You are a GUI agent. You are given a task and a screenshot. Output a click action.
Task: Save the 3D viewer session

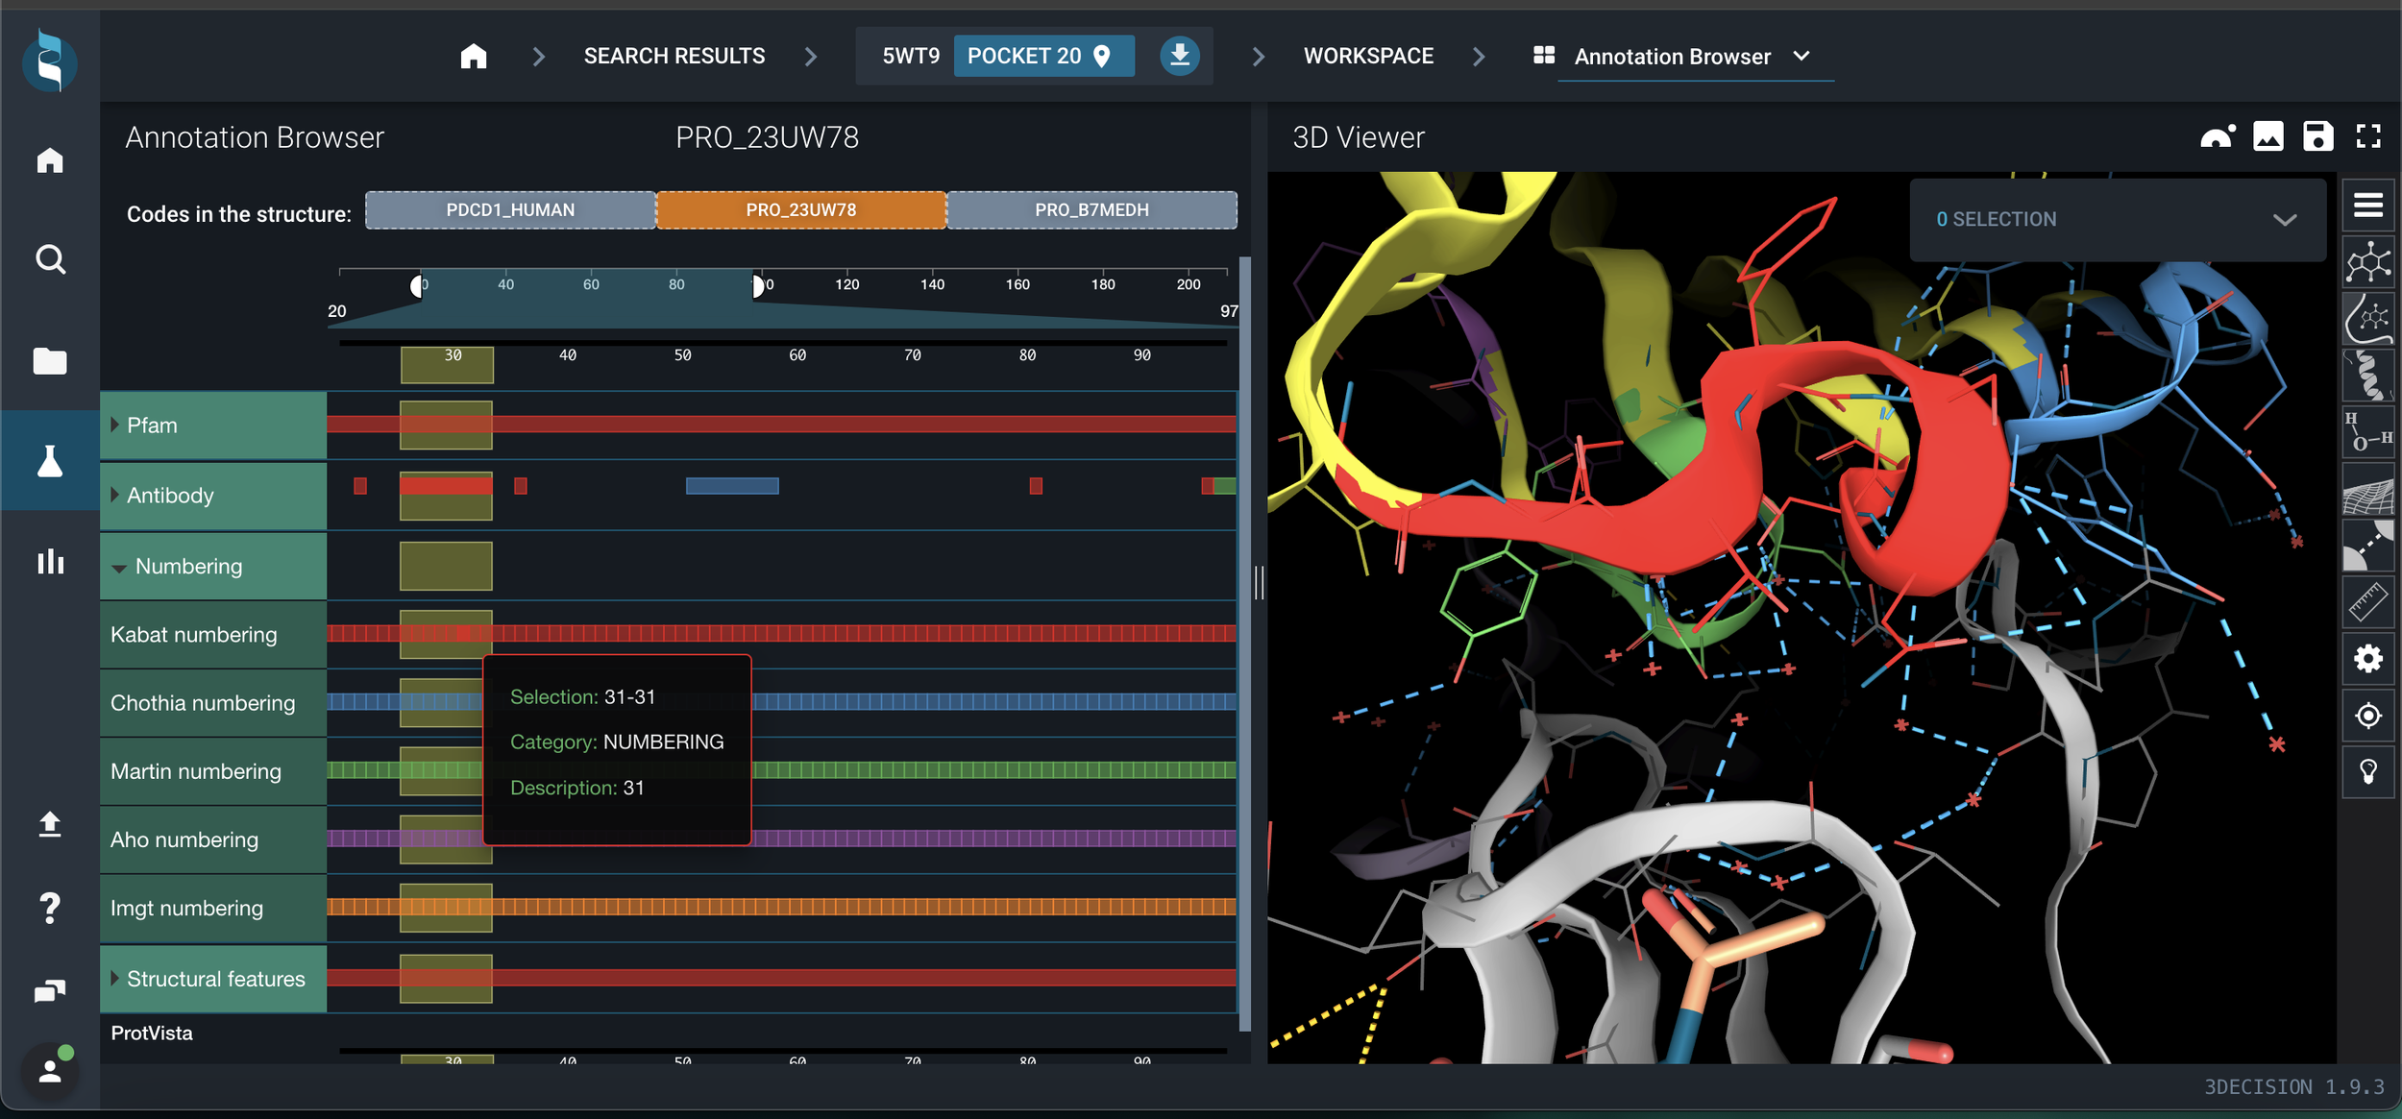tap(2316, 137)
